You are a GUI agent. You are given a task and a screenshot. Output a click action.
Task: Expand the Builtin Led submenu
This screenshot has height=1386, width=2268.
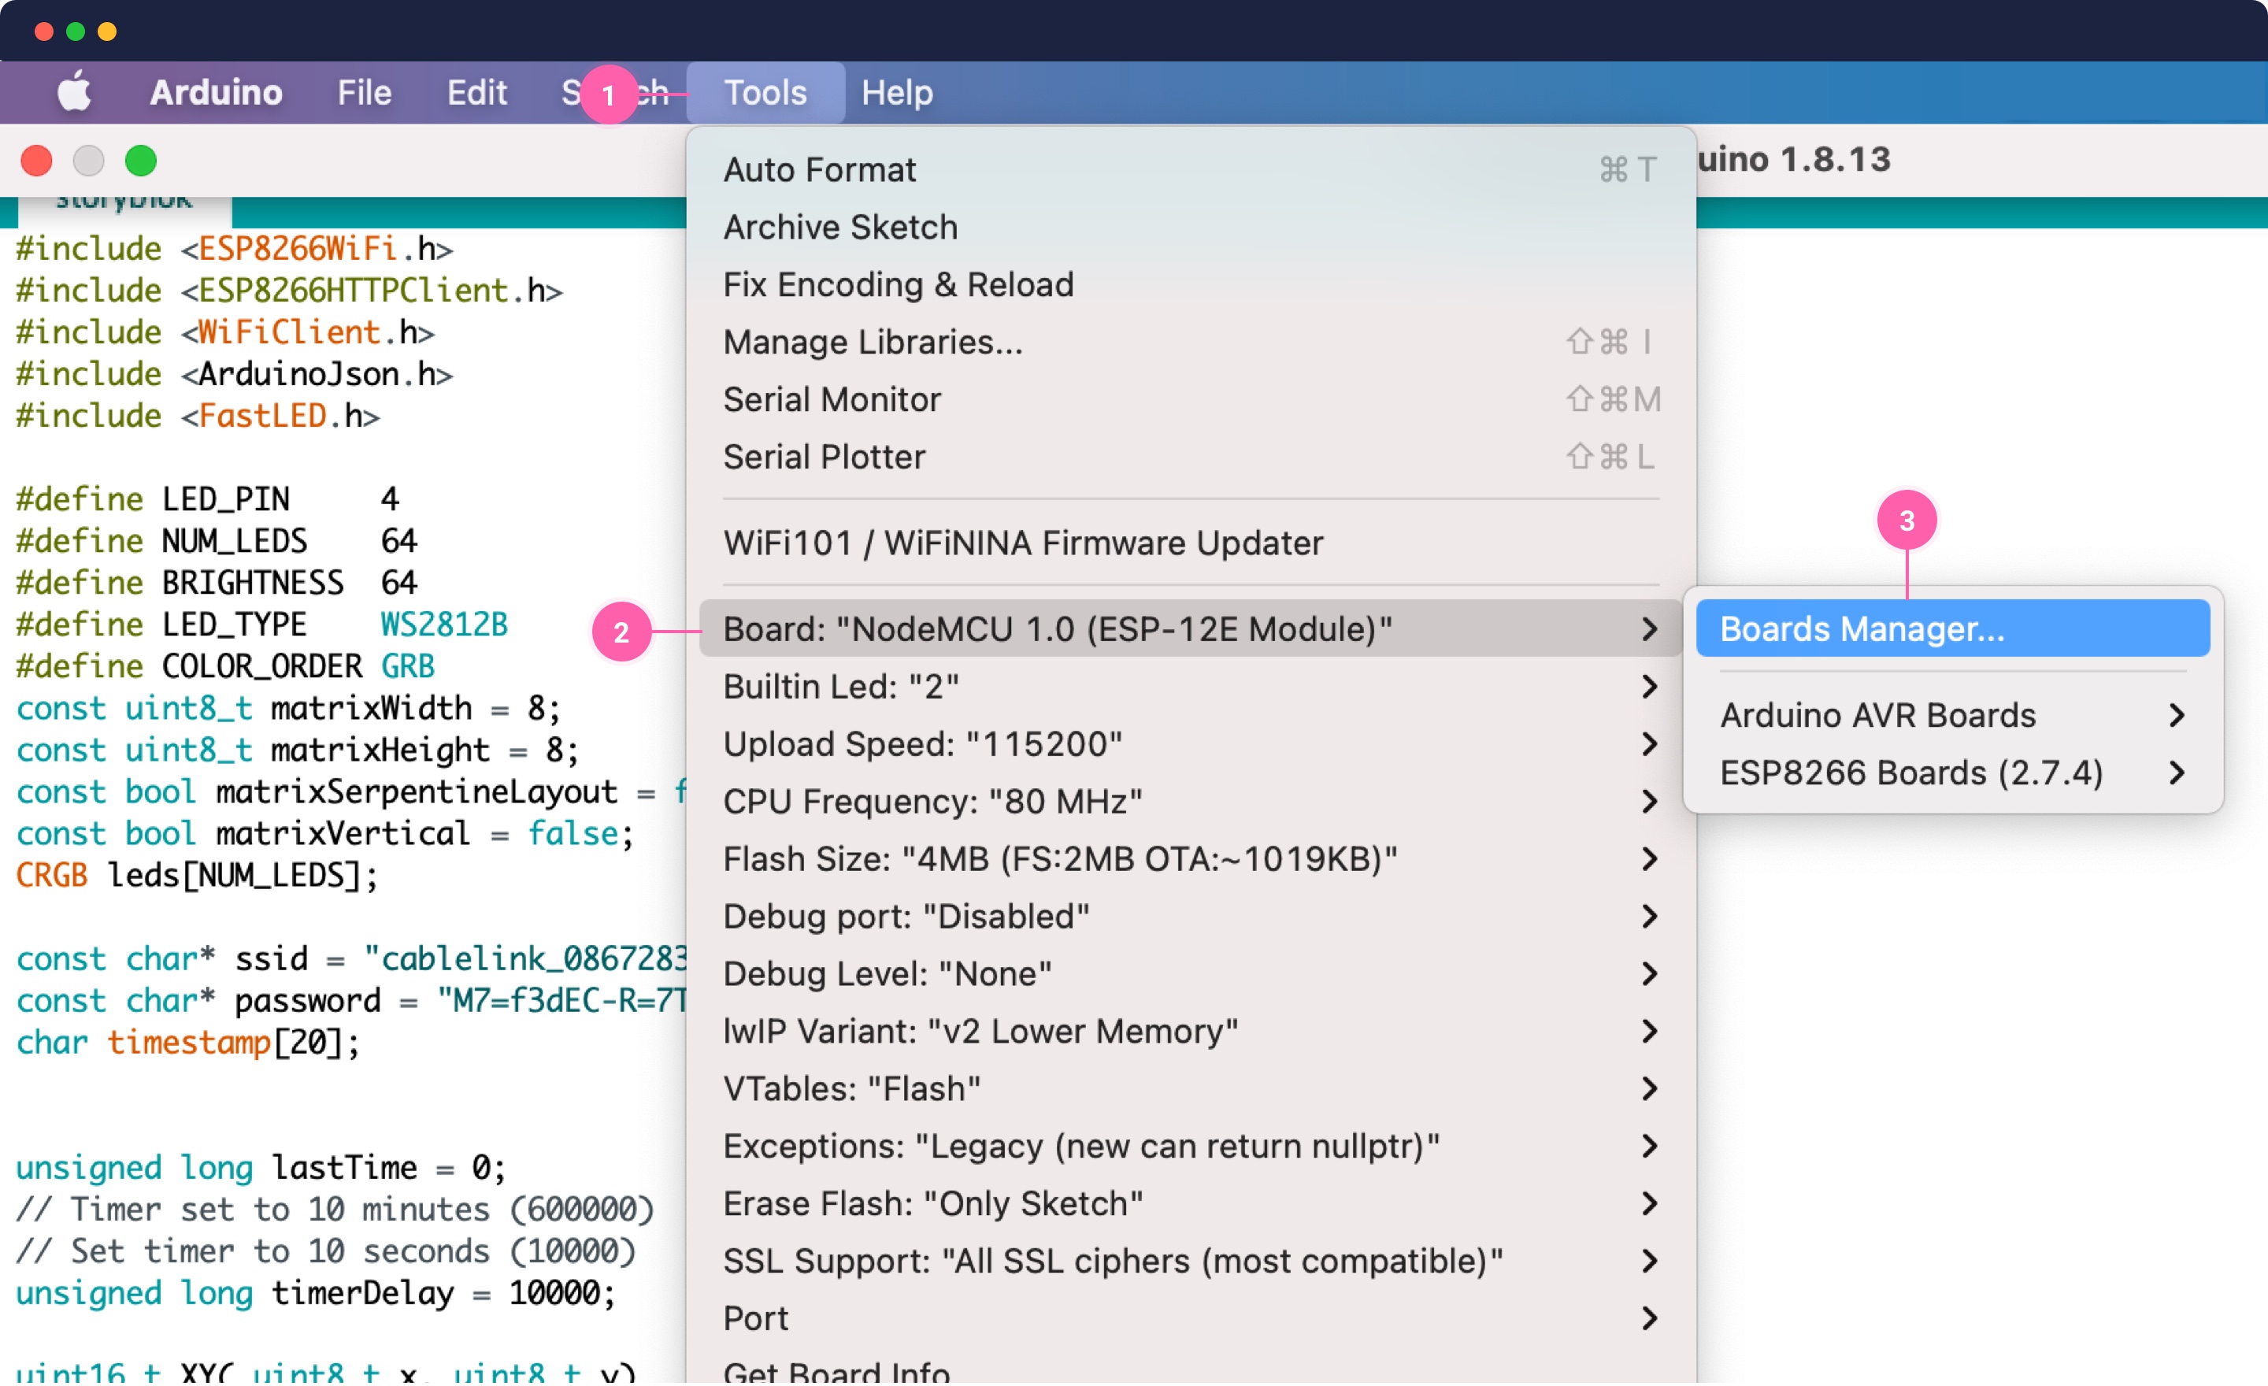point(1191,687)
